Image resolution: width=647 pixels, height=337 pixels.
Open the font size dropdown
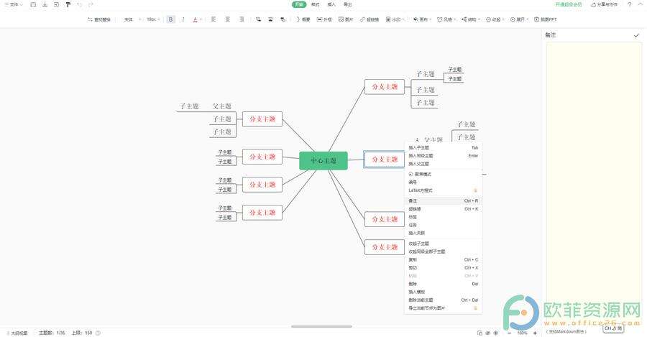(153, 19)
